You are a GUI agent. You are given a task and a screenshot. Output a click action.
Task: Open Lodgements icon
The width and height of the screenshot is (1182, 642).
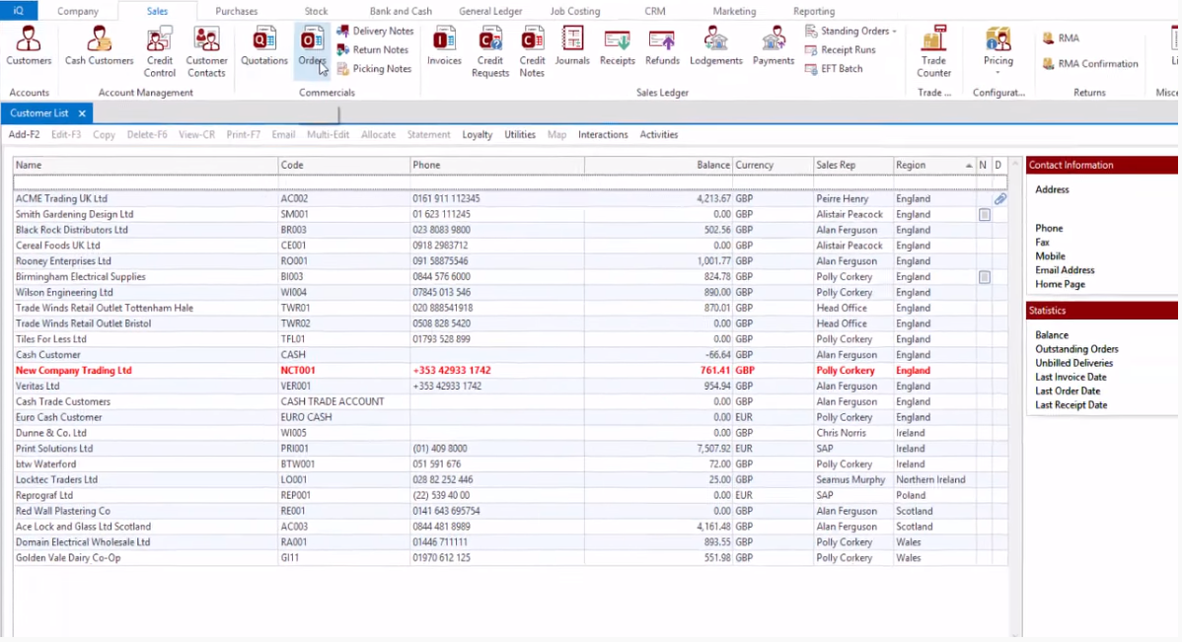[716, 46]
